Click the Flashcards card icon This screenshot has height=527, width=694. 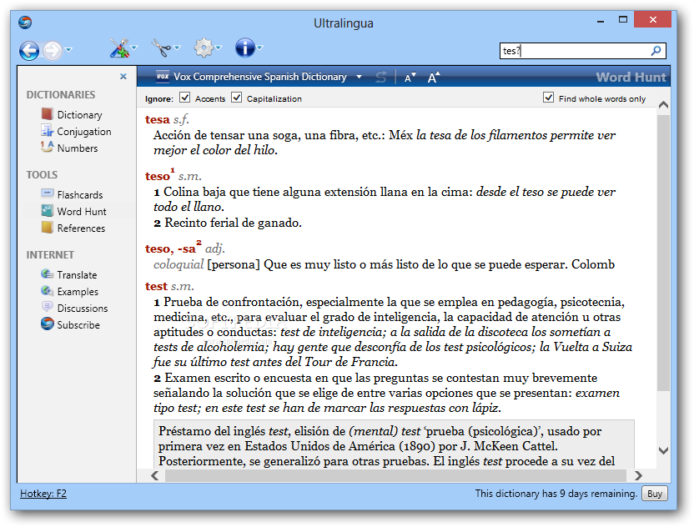[47, 193]
